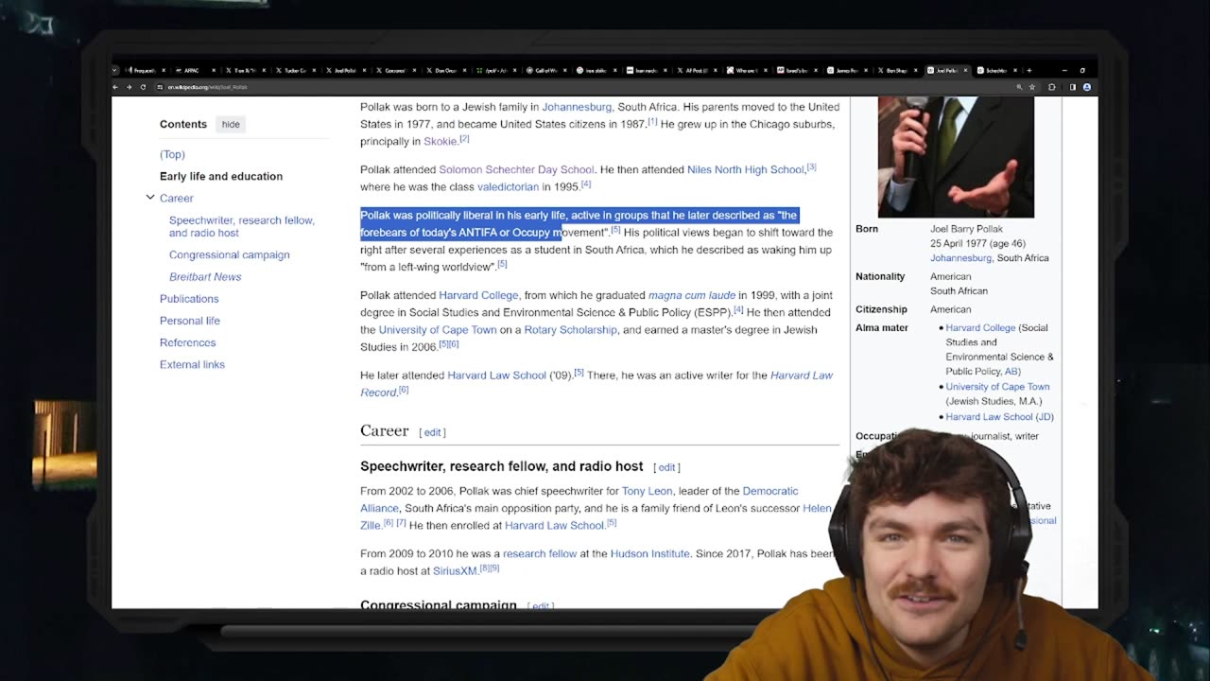Open the Tony Leon link
Screen dimensions: 1210x681
647,492
